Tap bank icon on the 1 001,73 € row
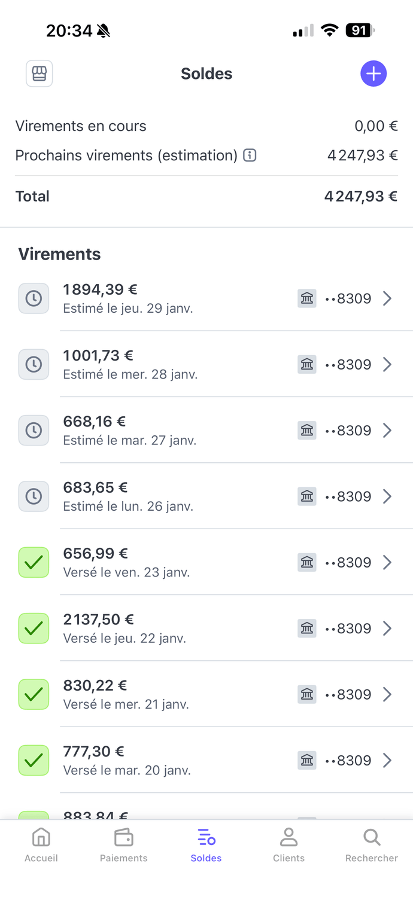The image size is (413, 897). (307, 365)
